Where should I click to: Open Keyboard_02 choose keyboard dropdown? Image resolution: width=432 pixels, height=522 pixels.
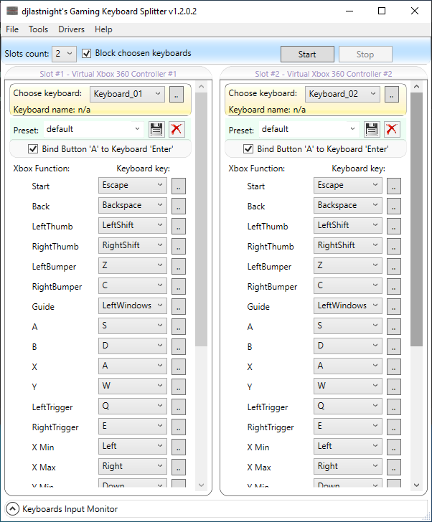342,94
